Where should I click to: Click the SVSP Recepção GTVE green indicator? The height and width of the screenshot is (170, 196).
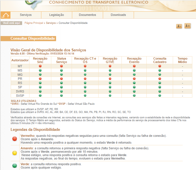coord(110,95)
